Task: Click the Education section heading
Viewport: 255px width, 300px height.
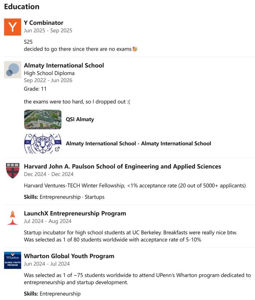Action: [x=22, y=7]
